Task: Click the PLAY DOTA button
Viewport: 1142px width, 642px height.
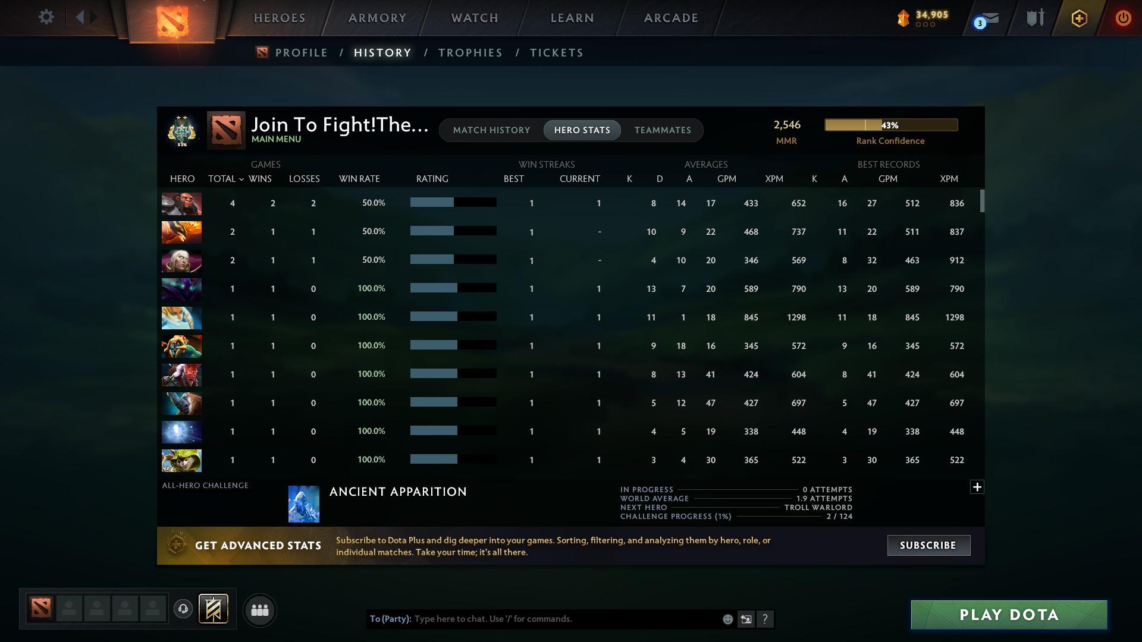Action: pos(1008,615)
